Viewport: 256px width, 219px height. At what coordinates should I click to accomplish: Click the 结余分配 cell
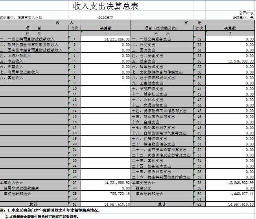coord(162,188)
